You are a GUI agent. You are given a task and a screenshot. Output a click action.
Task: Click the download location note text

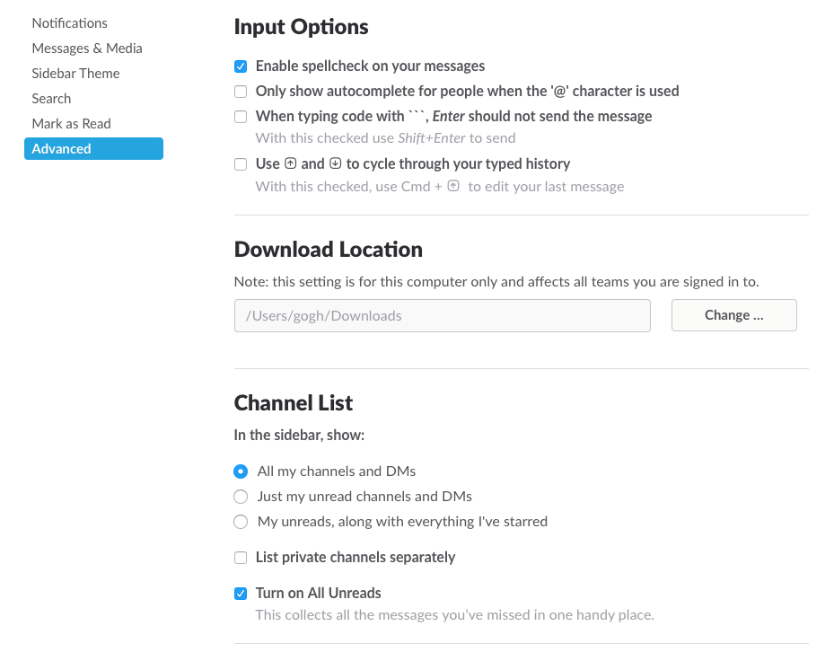[x=496, y=282]
